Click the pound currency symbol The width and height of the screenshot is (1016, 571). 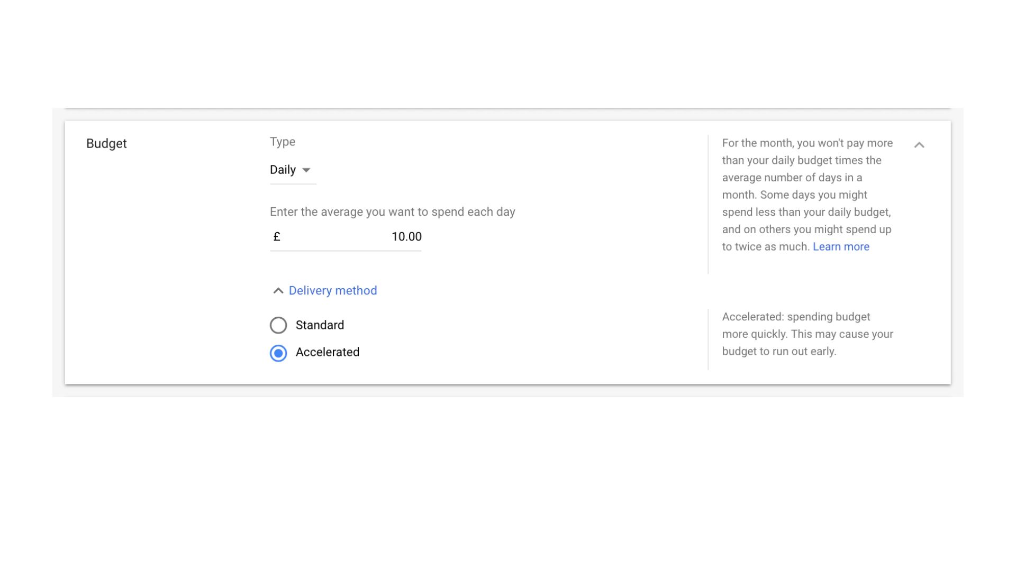(x=277, y=237)
